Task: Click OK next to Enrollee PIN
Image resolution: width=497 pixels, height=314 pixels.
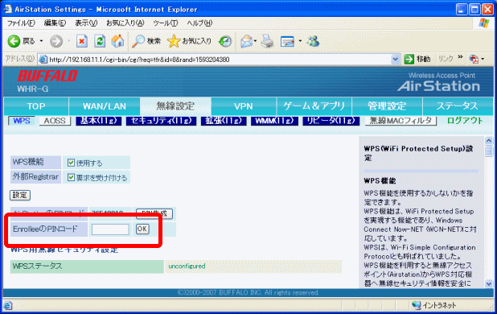Action: point(142,229)
